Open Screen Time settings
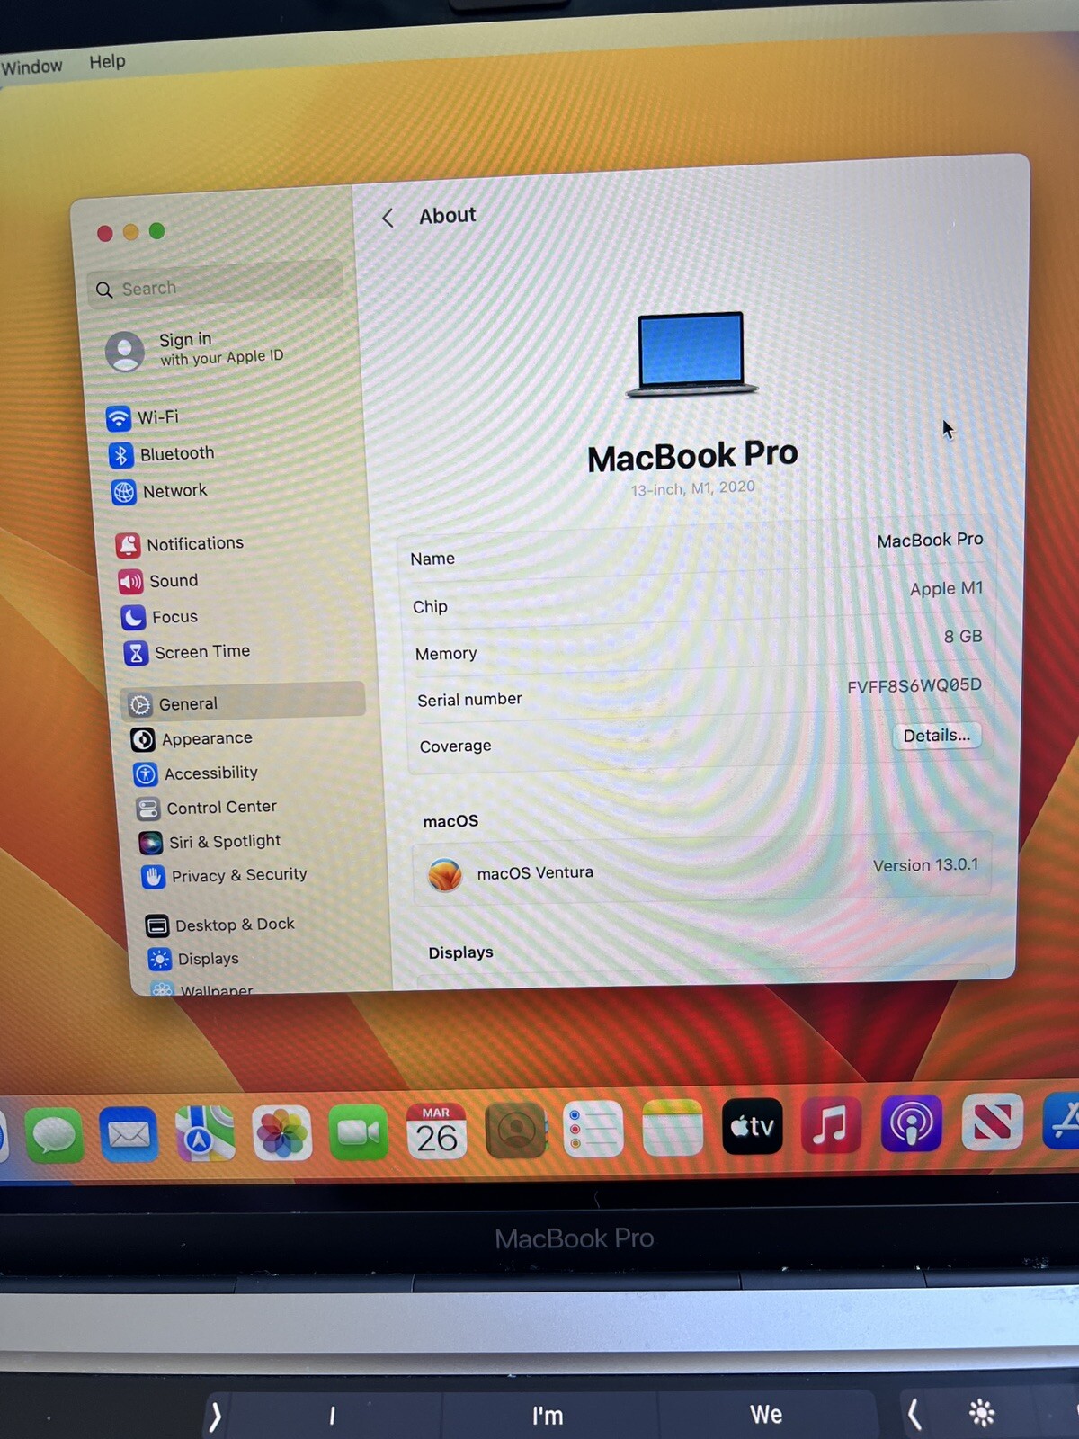Image resolution: width=1079 pixels, height=1439 pixels. [x=188, y=652]
